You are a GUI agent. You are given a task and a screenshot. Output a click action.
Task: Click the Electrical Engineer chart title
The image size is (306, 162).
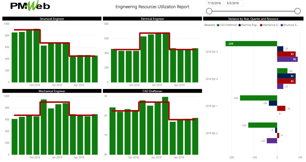point(152,19)
